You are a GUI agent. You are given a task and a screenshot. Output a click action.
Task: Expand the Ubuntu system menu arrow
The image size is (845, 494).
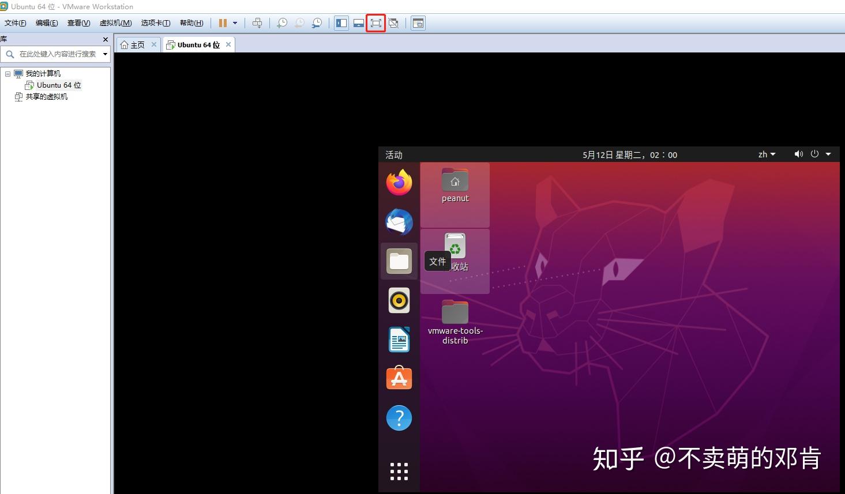828,154
